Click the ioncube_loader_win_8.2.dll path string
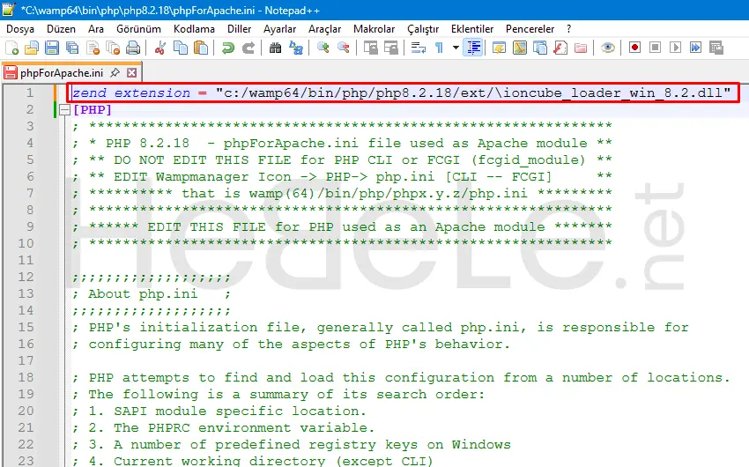Screen dimensions: 749x467 tap(473, 93)
